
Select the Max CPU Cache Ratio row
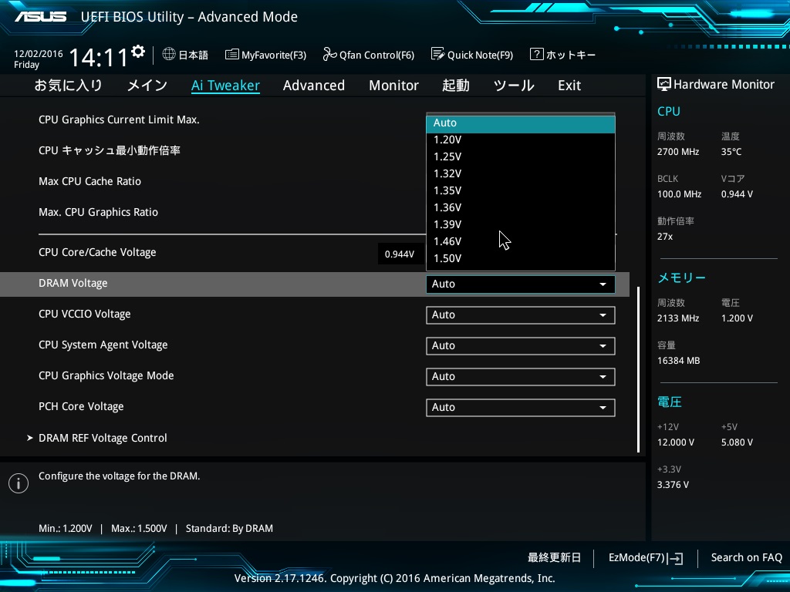[89, 182]
